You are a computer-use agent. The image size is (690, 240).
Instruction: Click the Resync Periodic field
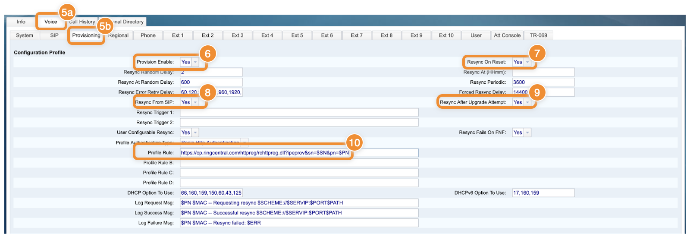543,82
